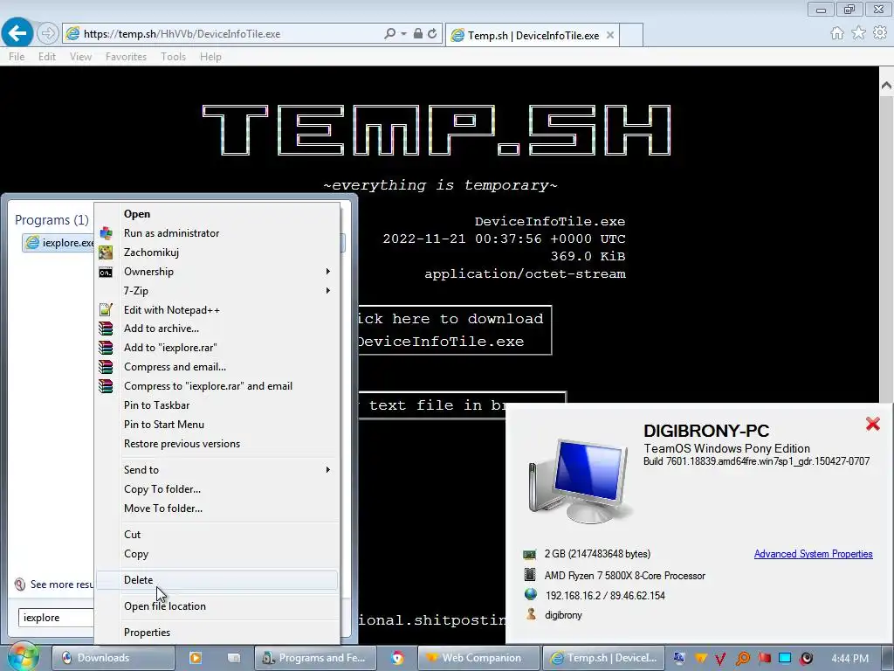
Task: Click the processor icon beside AMD Ryzen
Action: 530,574
